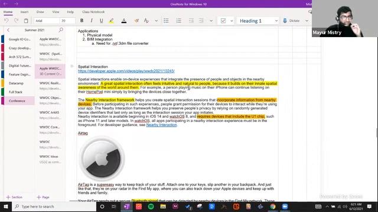Open the Full Stack section

(19, 92)
